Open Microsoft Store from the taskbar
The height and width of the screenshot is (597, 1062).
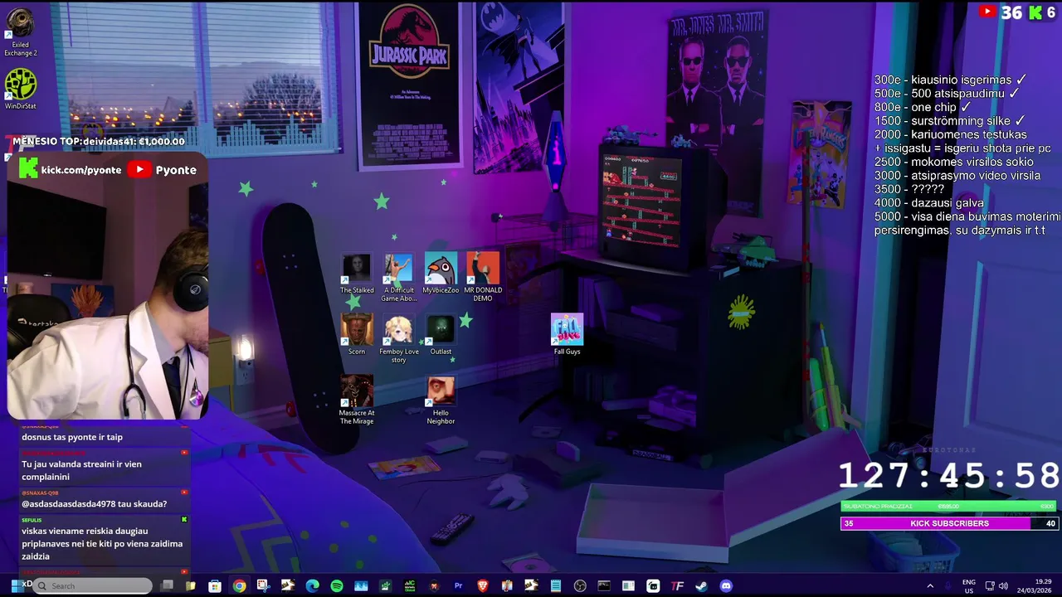coord(215,586)
